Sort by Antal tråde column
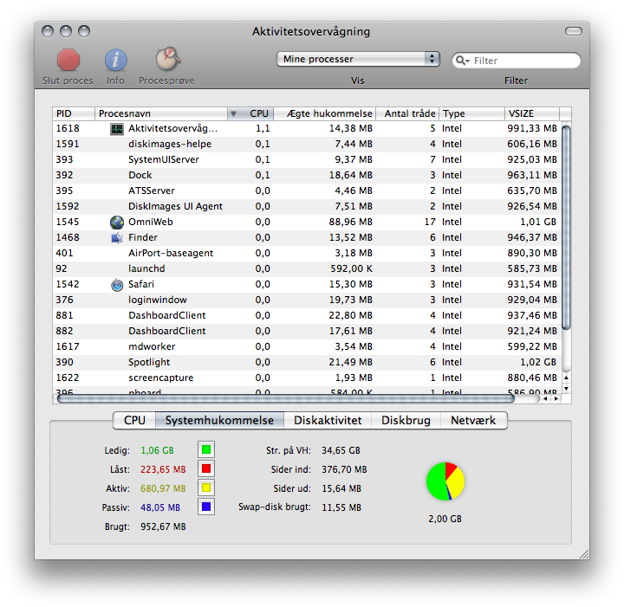Screen dimensions: 624x607 407,113
